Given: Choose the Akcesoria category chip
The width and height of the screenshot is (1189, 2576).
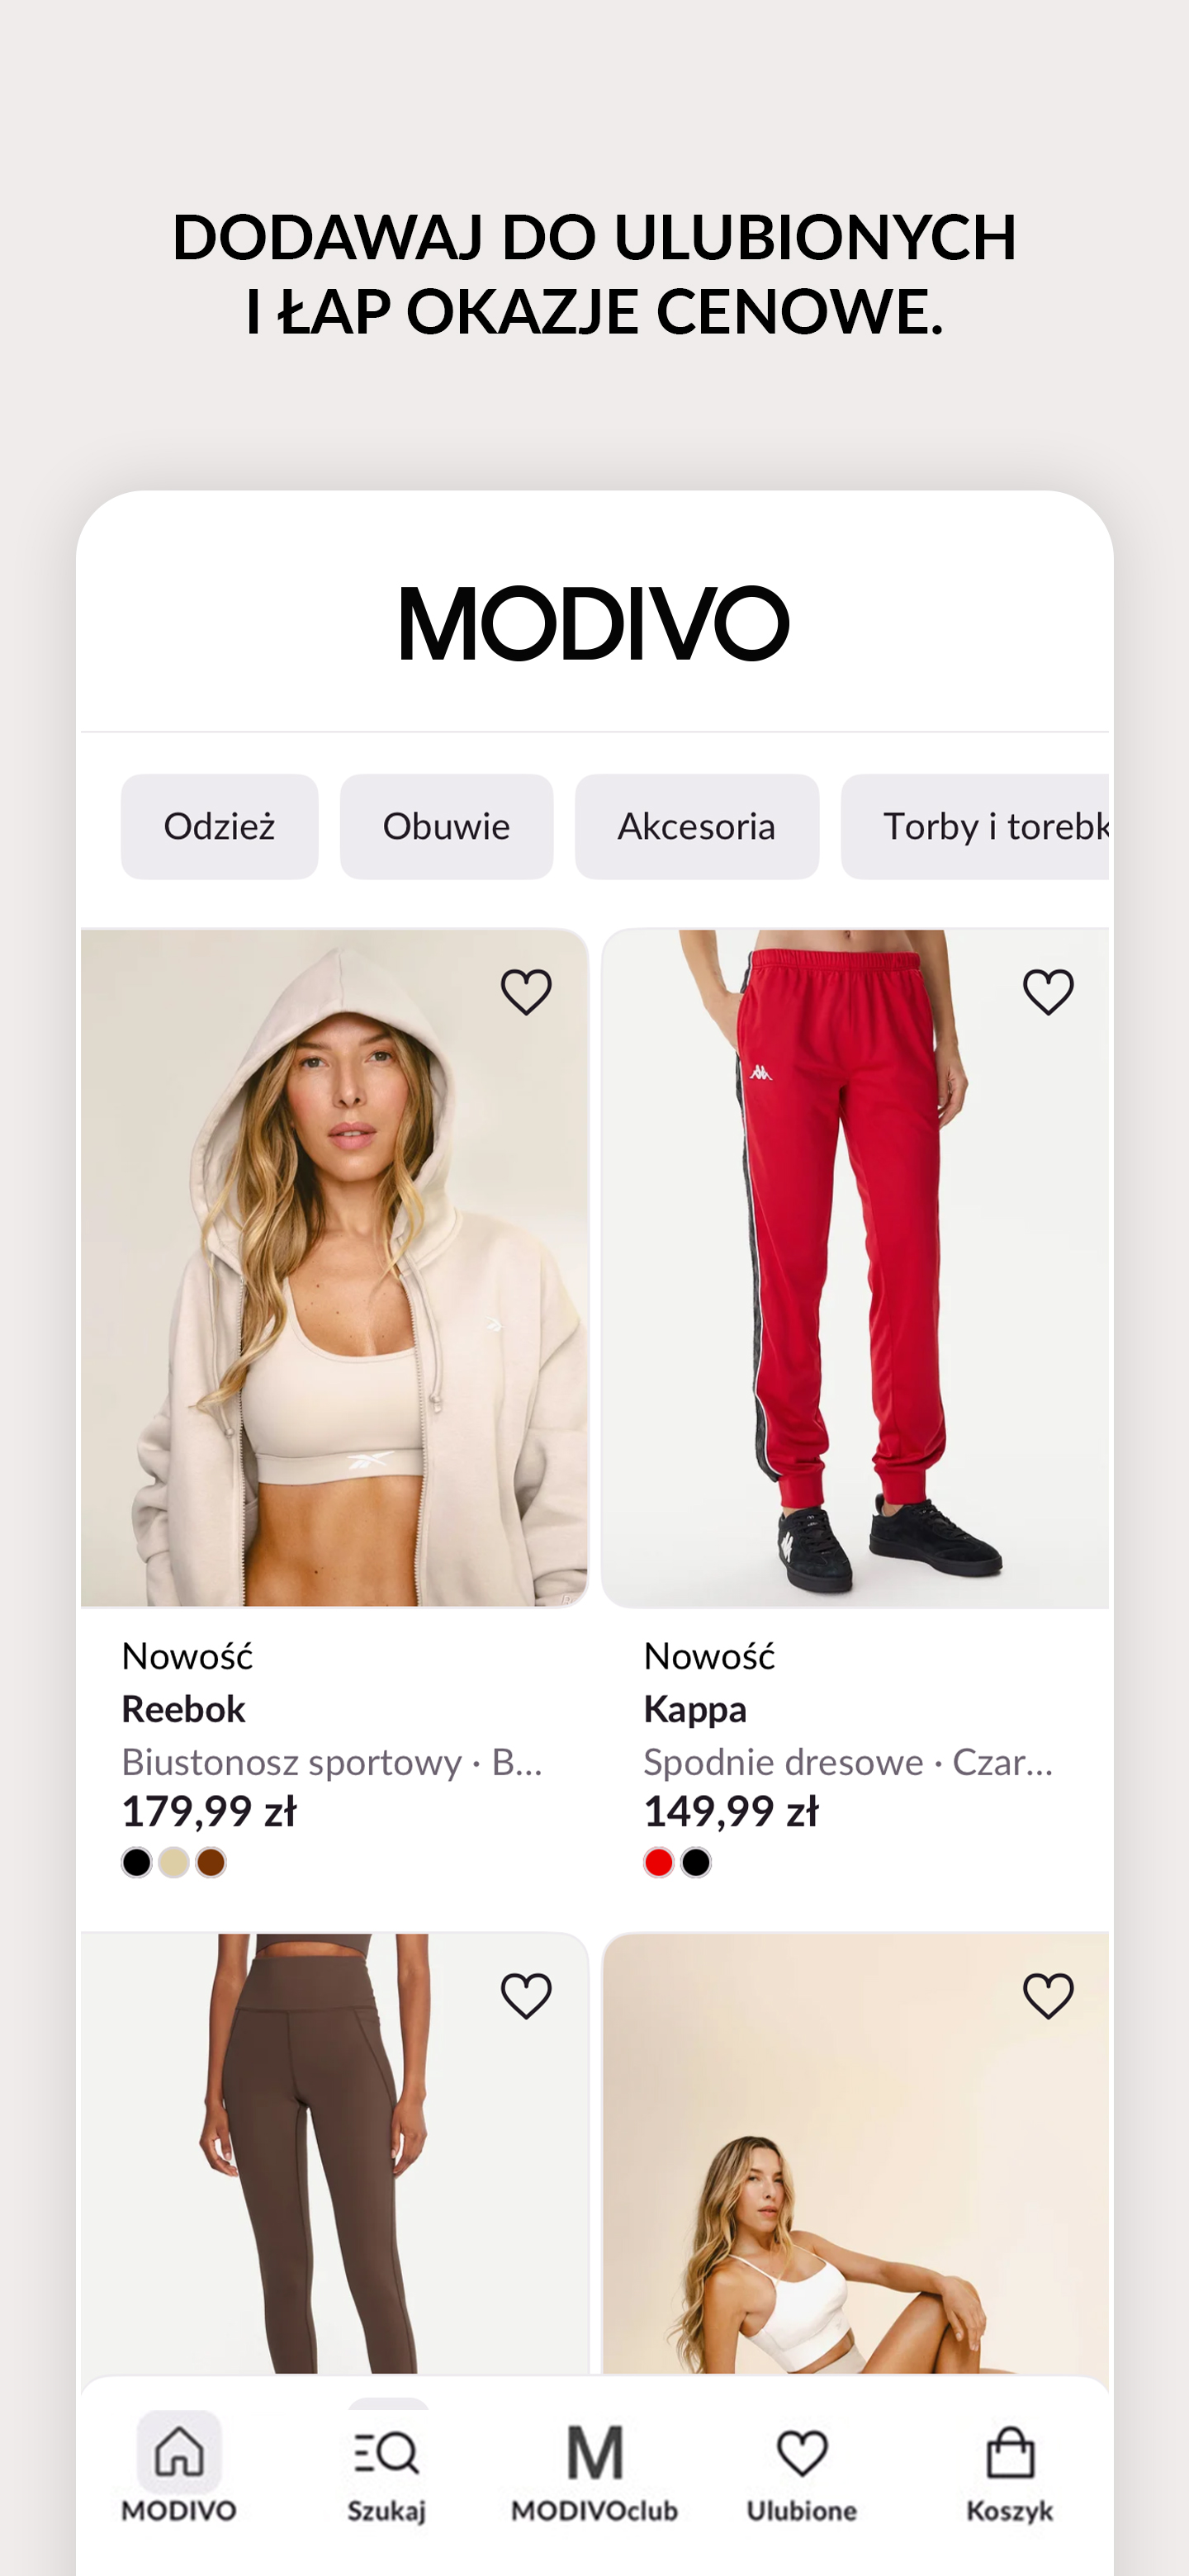Looking at the screenshot, I should tap(697, 827).
